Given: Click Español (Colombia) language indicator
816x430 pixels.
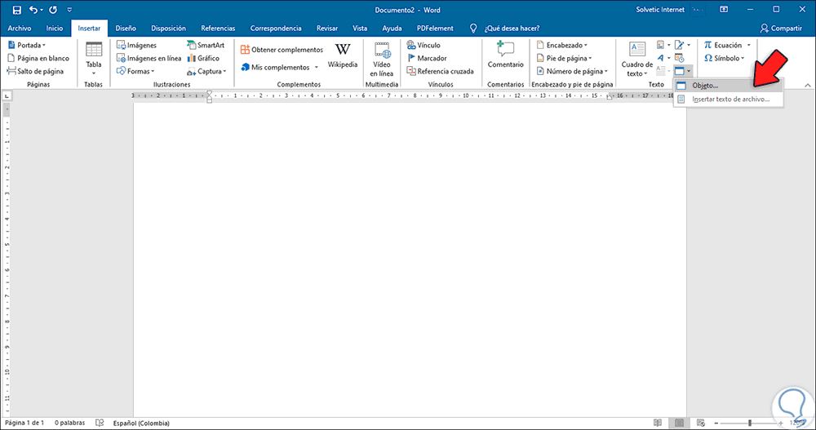Looking at the screenshot, I should coord(141,423).
